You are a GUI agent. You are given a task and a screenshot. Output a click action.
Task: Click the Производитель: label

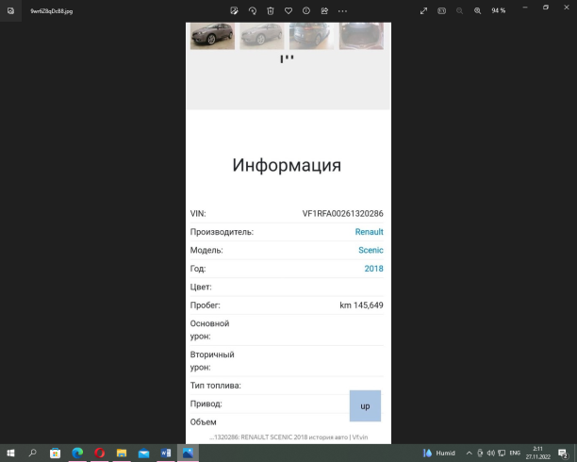tap(222, 232)
